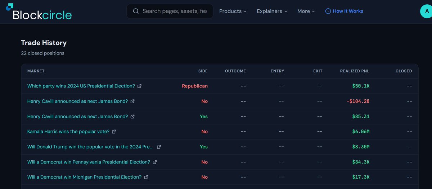Open Will Donald Trump win the popular vote market
The image size is (432, 189).
[x=90, y=147]
